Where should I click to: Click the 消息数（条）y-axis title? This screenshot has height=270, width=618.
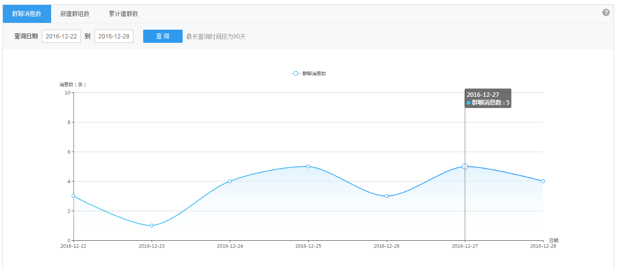tap(73, 85)
